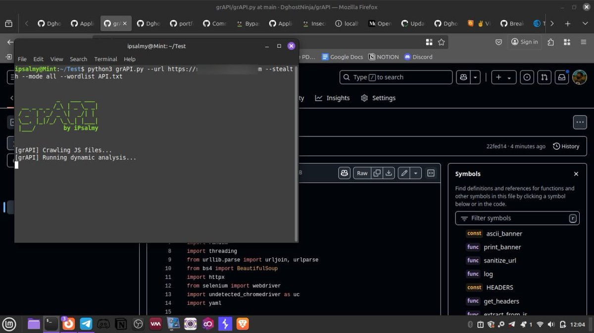Switch to the Settings repository tab
The image size is (594, 333).
tap(378, 98)
